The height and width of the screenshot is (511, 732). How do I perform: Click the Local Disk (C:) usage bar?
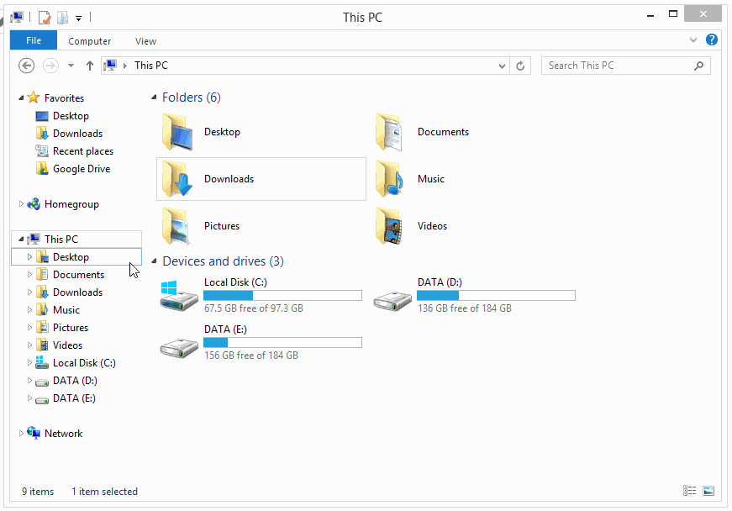tap(283, 295)
